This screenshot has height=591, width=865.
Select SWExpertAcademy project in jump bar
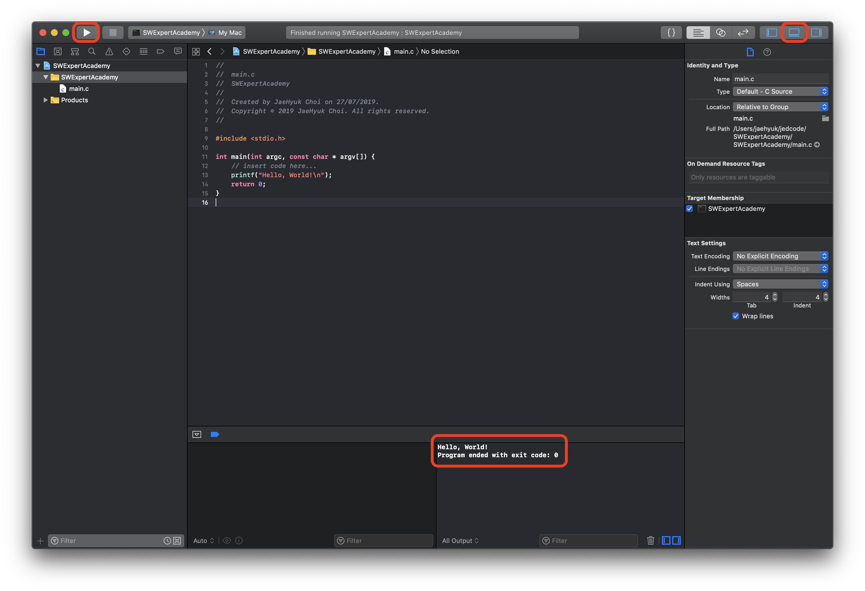[x=267, y=51]
